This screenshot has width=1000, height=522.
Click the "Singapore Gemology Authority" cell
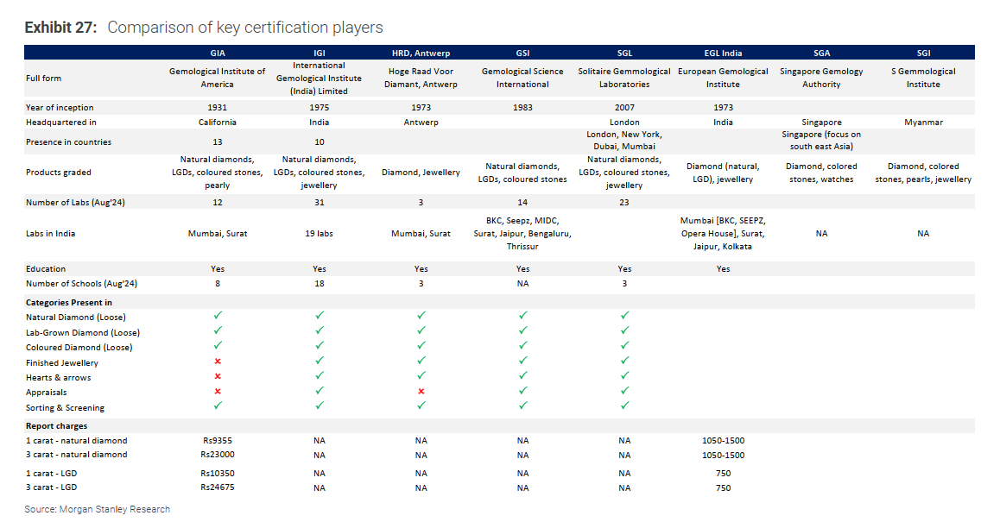pyautogui.click(x=821, y=78)
